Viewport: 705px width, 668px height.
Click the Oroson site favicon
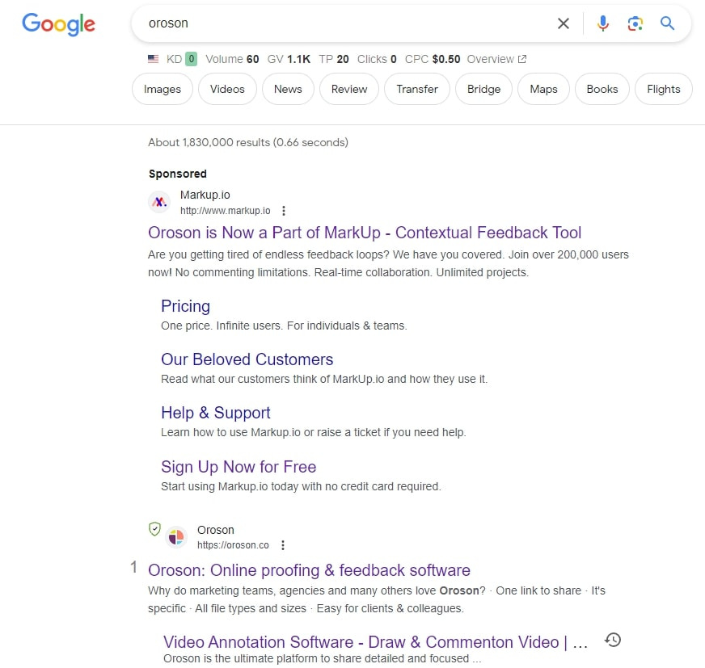pyautogui.click(x=176, y=537)
